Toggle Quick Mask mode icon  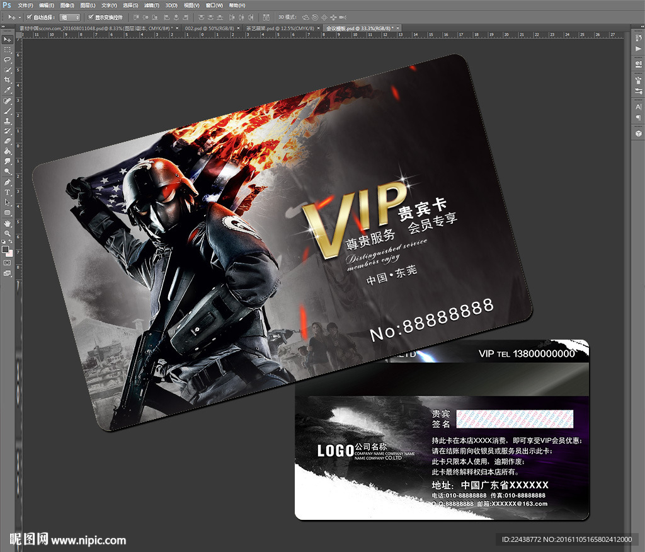pyautogui.click(x=8, y=263)
